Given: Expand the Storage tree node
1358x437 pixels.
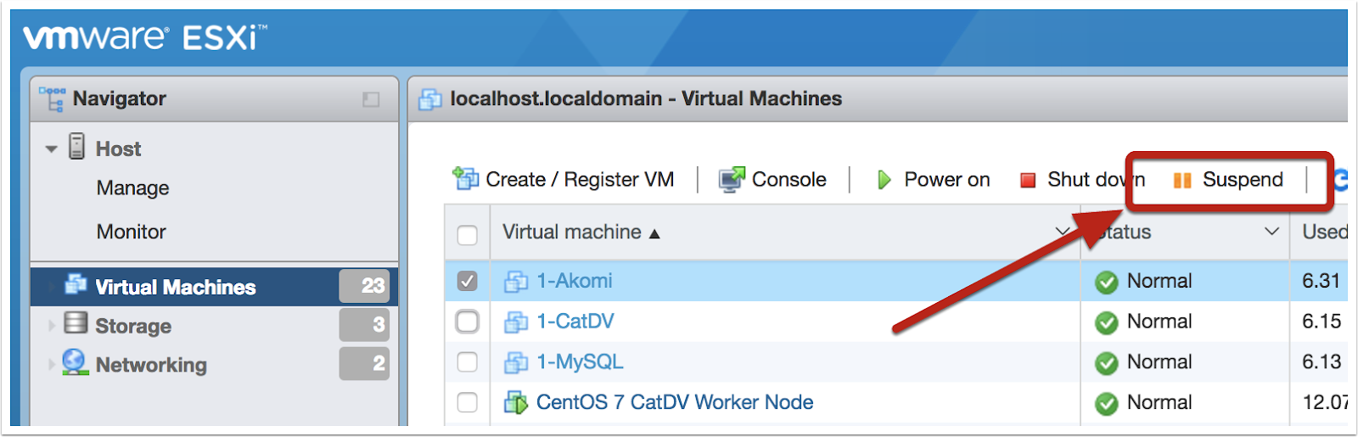Looking at the screenshot, I should click(x=52, y=325).
